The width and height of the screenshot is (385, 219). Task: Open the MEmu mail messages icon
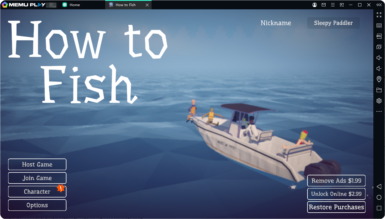click(x=324, y=5)
